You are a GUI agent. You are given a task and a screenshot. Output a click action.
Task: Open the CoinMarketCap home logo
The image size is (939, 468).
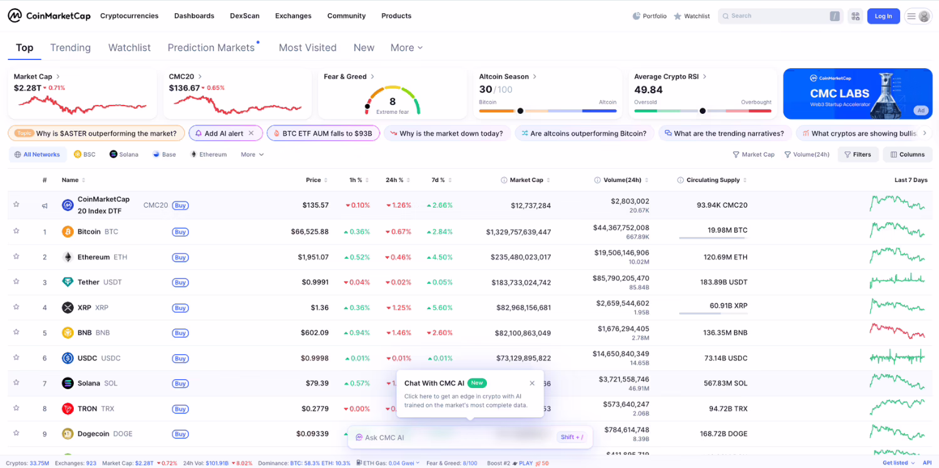point(49,15)
